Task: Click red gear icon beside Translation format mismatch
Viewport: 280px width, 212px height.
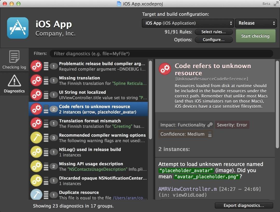Action: point(36,123)
